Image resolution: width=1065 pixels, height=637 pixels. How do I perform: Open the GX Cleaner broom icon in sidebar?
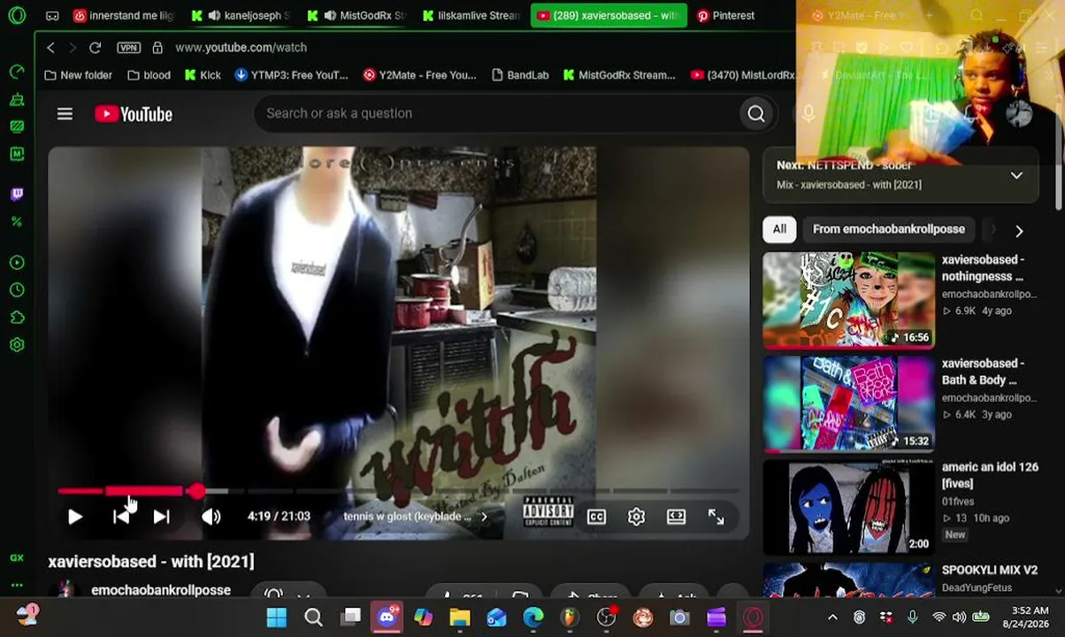point(17,99)
